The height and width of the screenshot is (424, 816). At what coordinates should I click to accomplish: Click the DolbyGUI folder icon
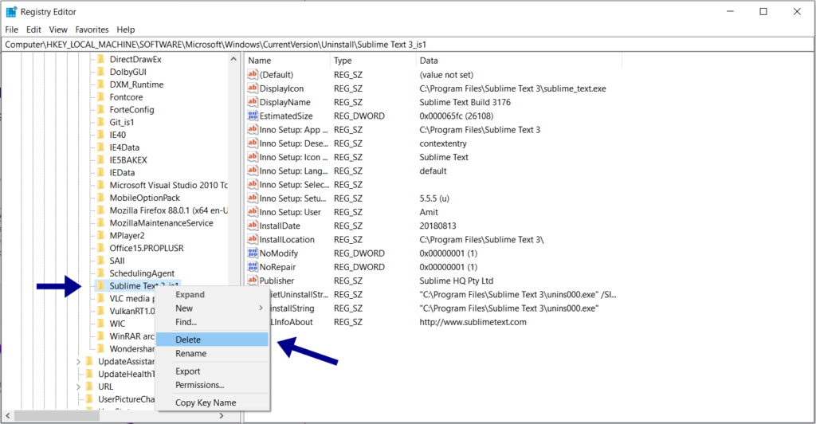pos(100,72)
